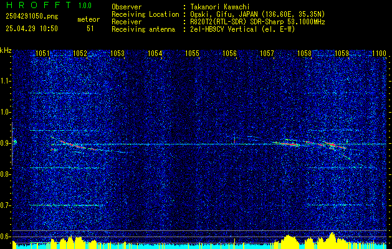Click the red meteor echo near 1059
The image size is (392, 249).
tap(333, 144)
